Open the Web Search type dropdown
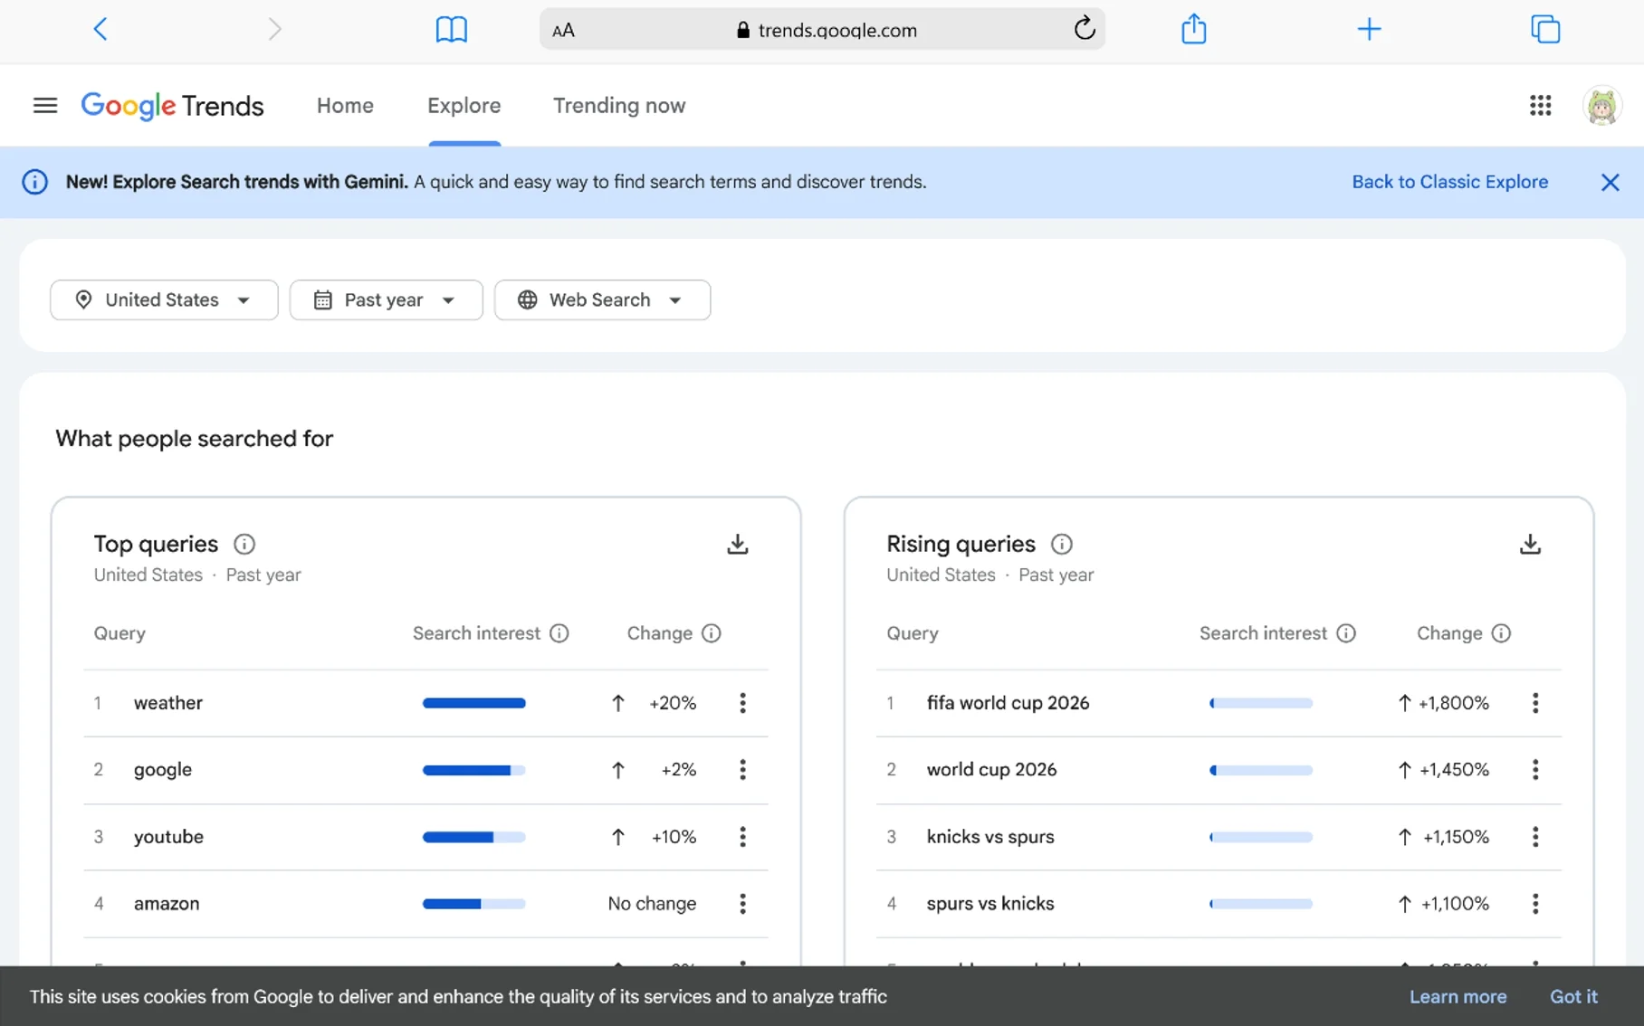 click(x=602, y=299)
